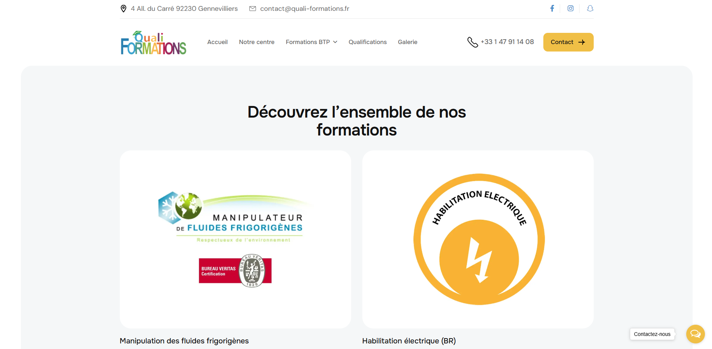The width and height of the screenshot is (712, 349).
Task: Open the Notre centre menu item
Action: click(x=257, y=42)
